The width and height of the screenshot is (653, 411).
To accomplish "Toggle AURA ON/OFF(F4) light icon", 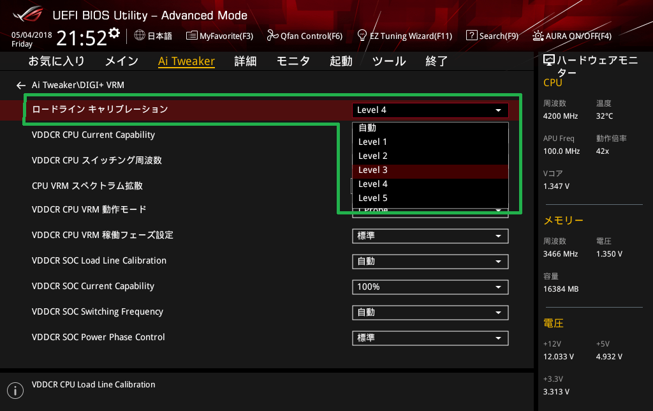I will pos(538,36).
